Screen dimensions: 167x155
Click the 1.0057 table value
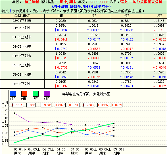coord(93,63)
